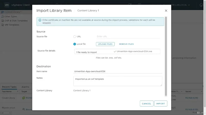Open the user account dropdown in header
The width and height of the screenshot is (206, 115).
pos(189,5)
